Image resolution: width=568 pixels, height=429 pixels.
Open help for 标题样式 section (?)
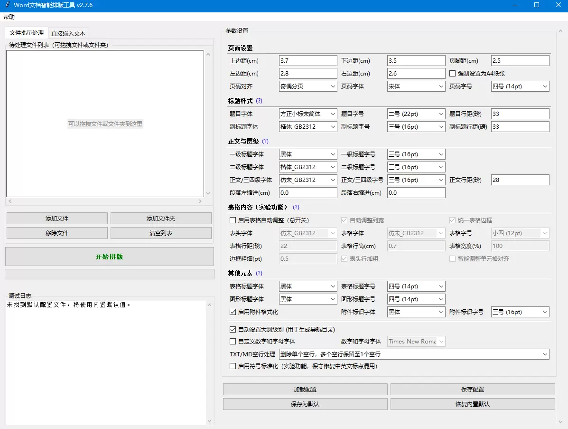[x=259, y=101]
